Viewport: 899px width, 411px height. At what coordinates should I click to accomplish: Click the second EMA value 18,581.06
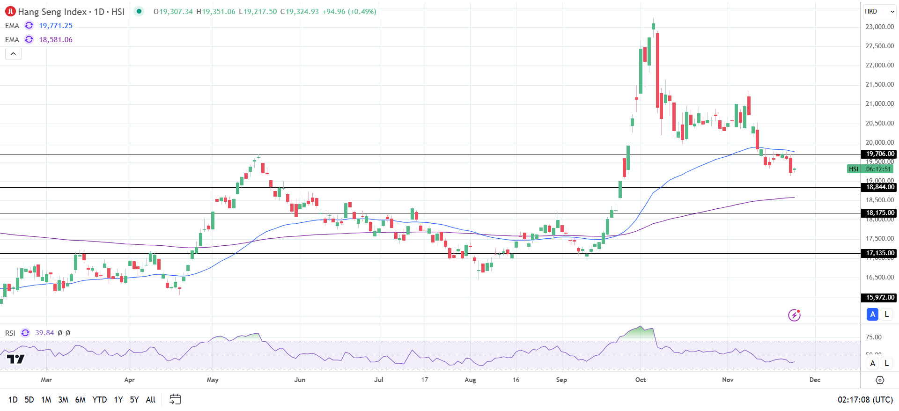(56, 40)
